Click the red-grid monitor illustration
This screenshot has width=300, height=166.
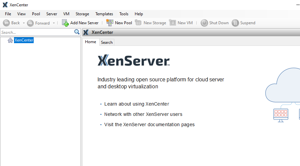281,115
